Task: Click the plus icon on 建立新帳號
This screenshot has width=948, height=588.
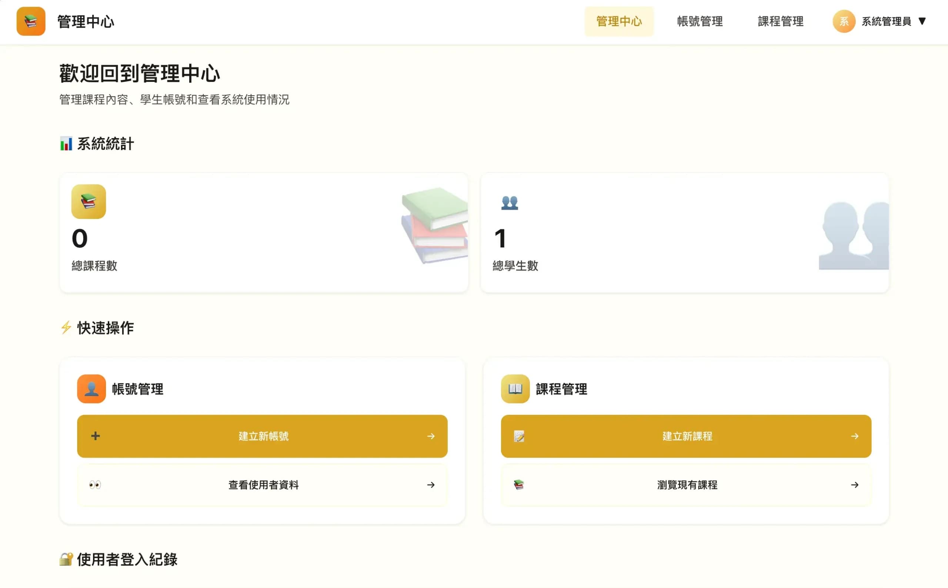Action: (95, 436)
